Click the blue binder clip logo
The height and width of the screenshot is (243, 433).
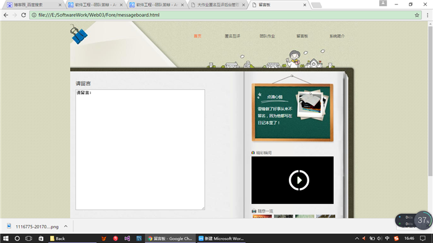(x=79, y=34)
